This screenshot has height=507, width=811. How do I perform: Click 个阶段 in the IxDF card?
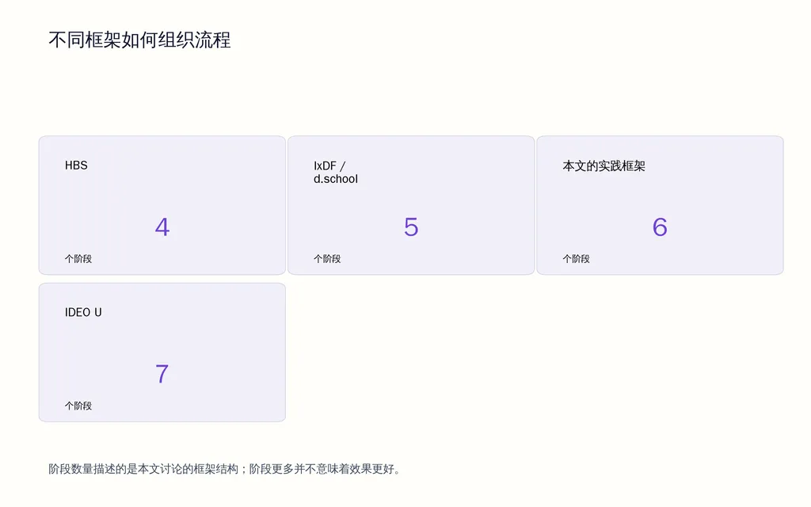coord(327,259)
